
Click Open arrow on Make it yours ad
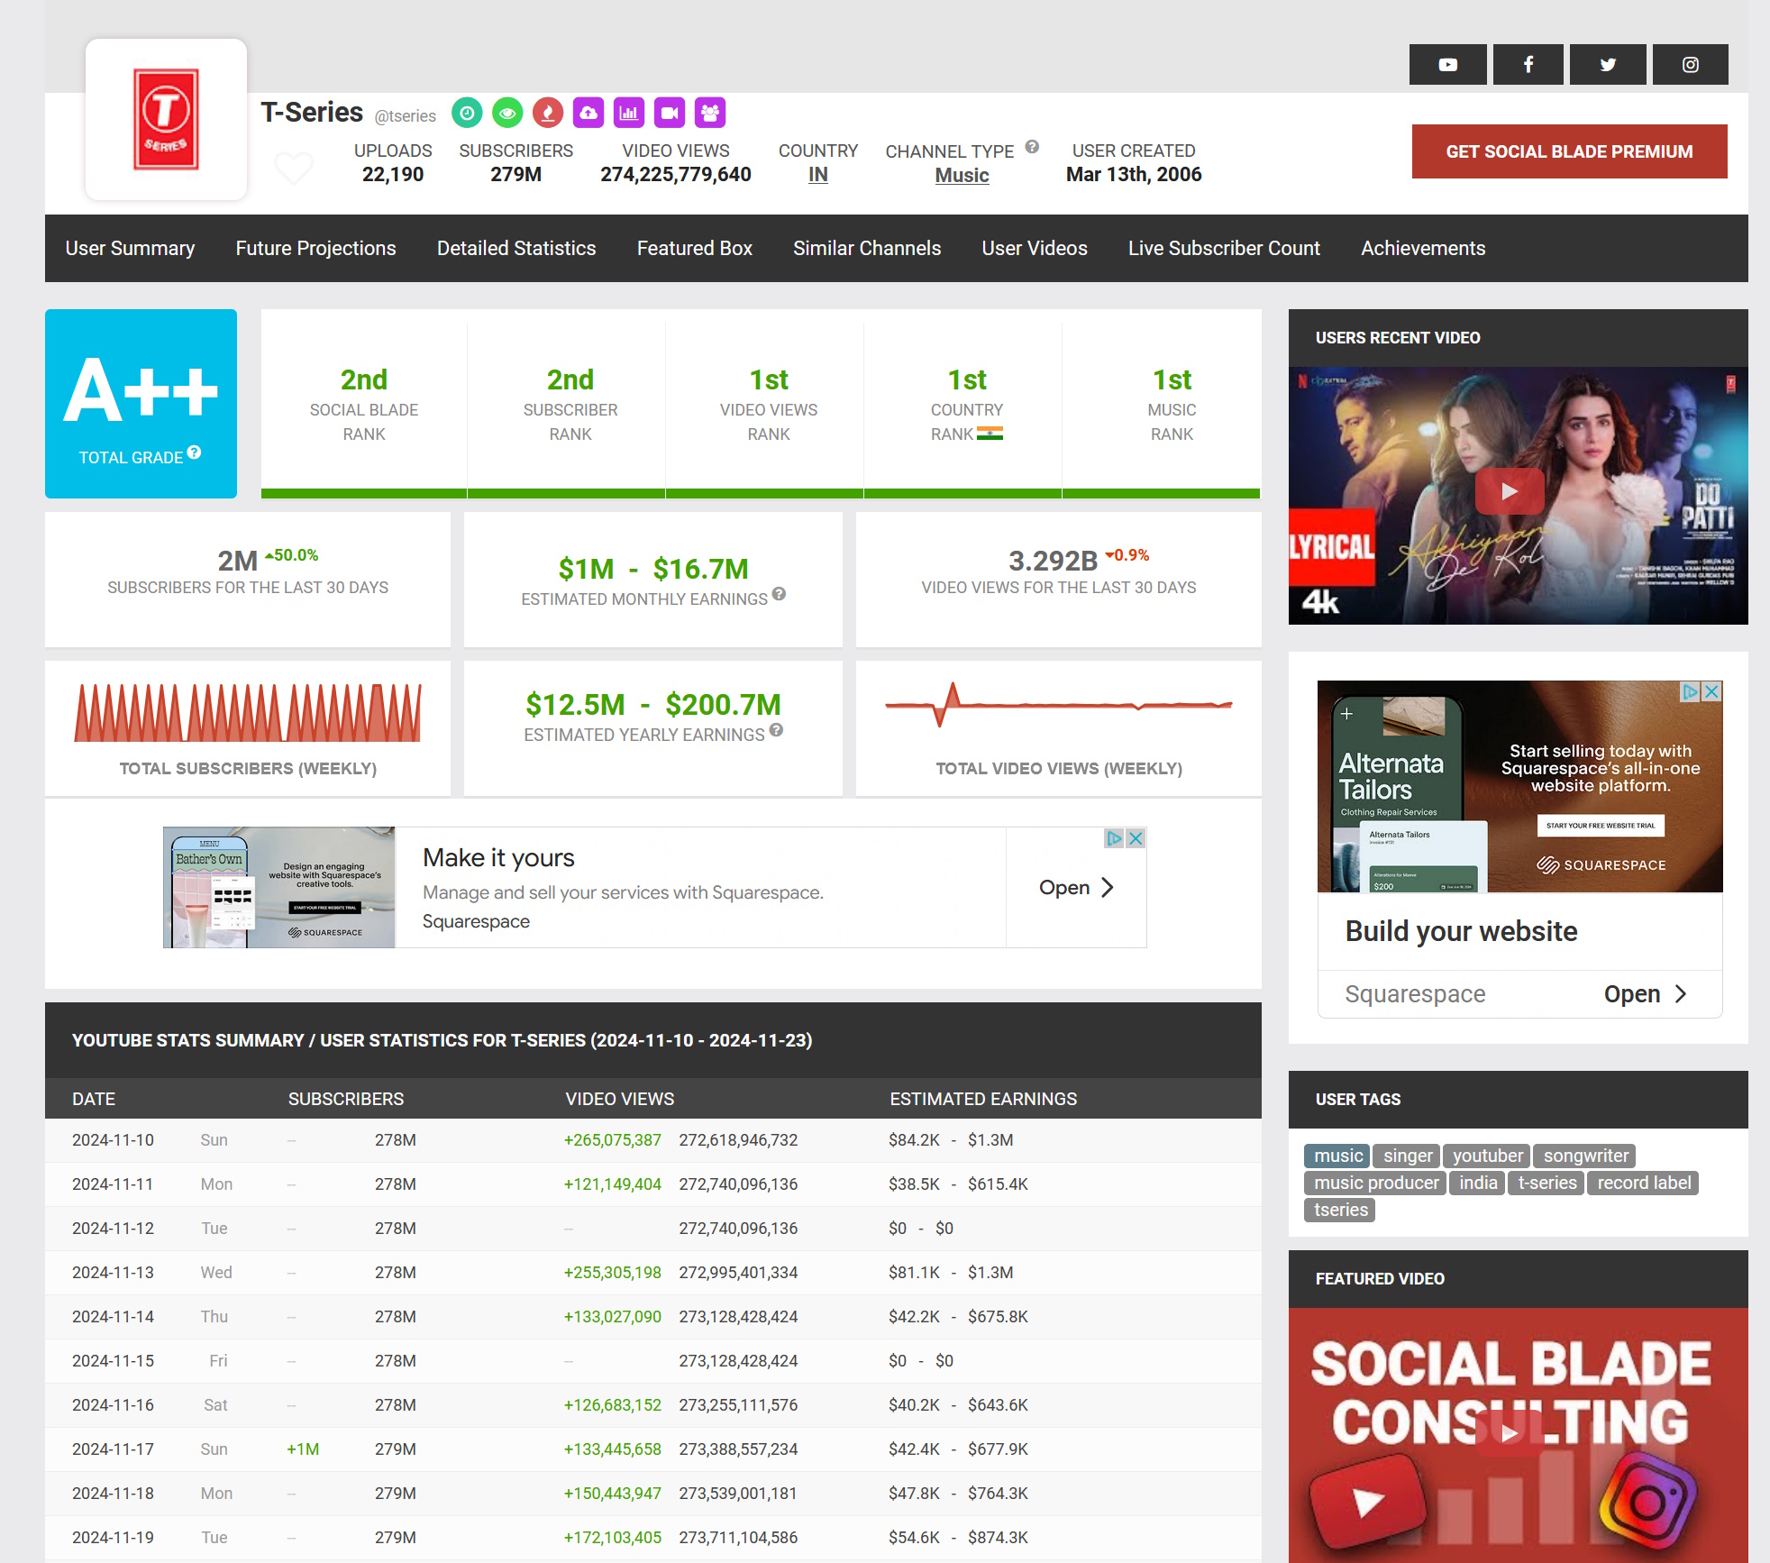coord(1076,888)
